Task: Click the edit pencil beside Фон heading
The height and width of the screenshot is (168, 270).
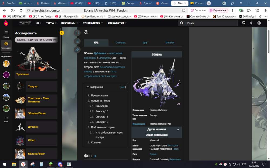Action: tap(95, 156)
